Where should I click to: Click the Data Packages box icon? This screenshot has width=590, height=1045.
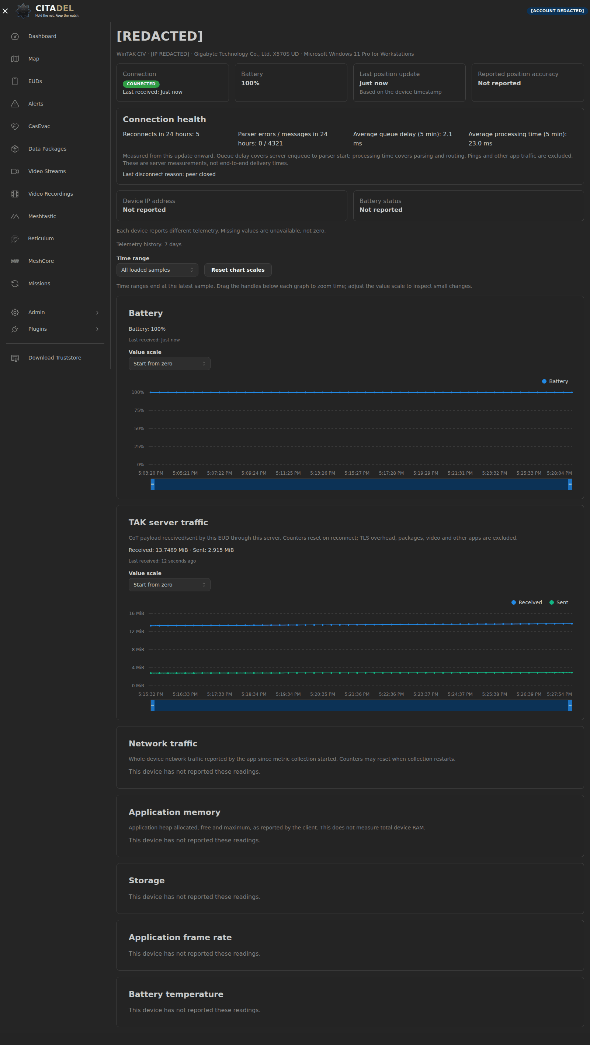tap(15, 149)
